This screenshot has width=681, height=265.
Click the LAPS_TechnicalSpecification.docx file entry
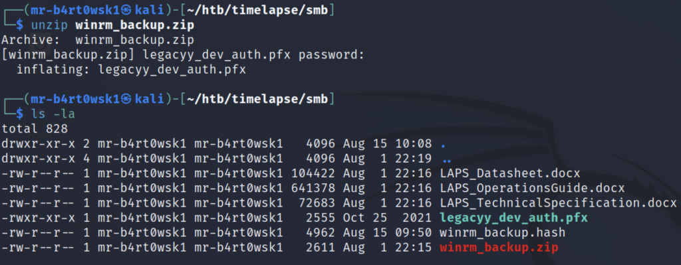click(558, 203)
